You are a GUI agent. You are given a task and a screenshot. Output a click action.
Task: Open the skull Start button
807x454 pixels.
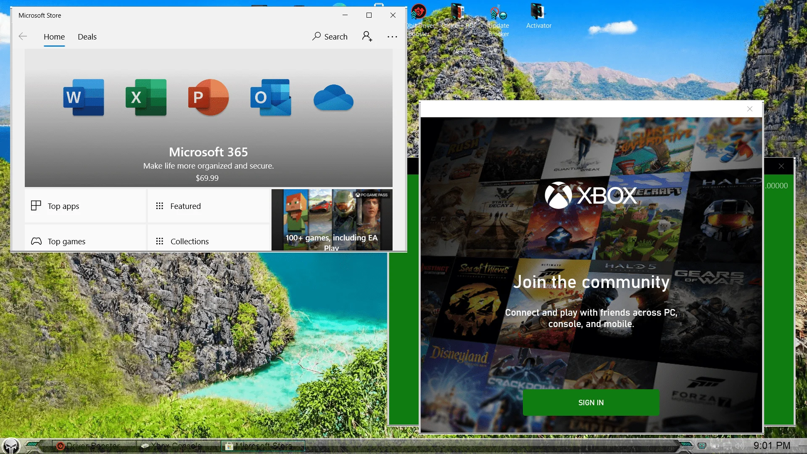[x=11, y=446]
